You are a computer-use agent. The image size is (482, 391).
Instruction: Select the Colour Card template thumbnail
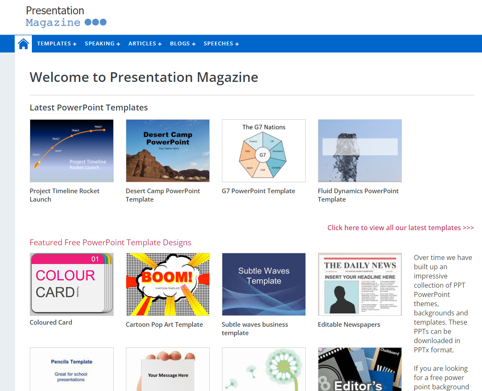coord(72,284)
